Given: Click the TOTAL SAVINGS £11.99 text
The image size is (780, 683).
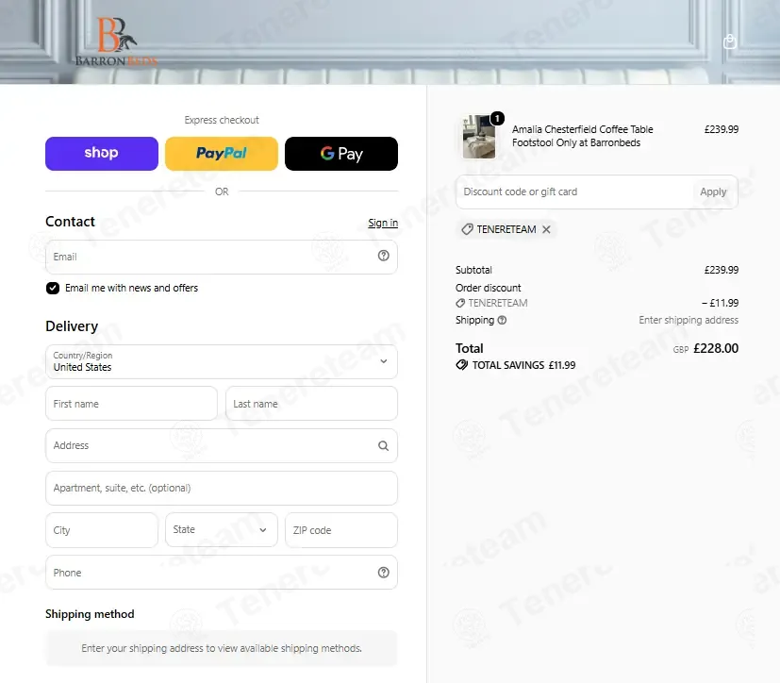Looking at the screenshot, I should pyautogui.click(x=523, y=365).
